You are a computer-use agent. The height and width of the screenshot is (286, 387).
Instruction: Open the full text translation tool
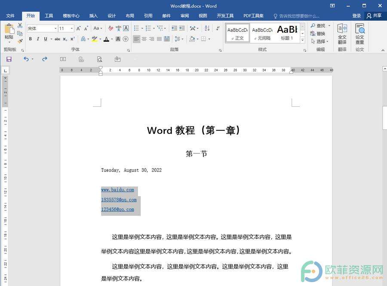(x=342, y=34)
